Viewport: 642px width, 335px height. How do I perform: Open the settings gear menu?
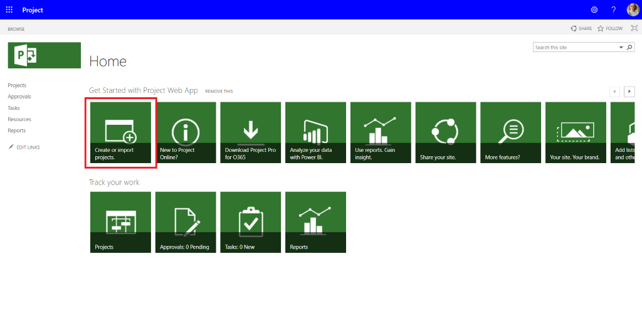tap(594, 10)
